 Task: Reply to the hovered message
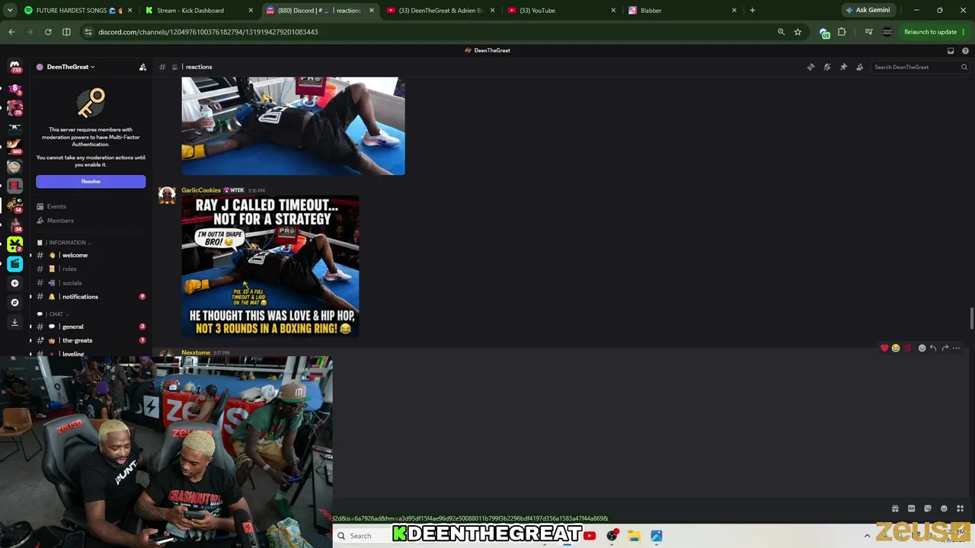click(933, 348)
